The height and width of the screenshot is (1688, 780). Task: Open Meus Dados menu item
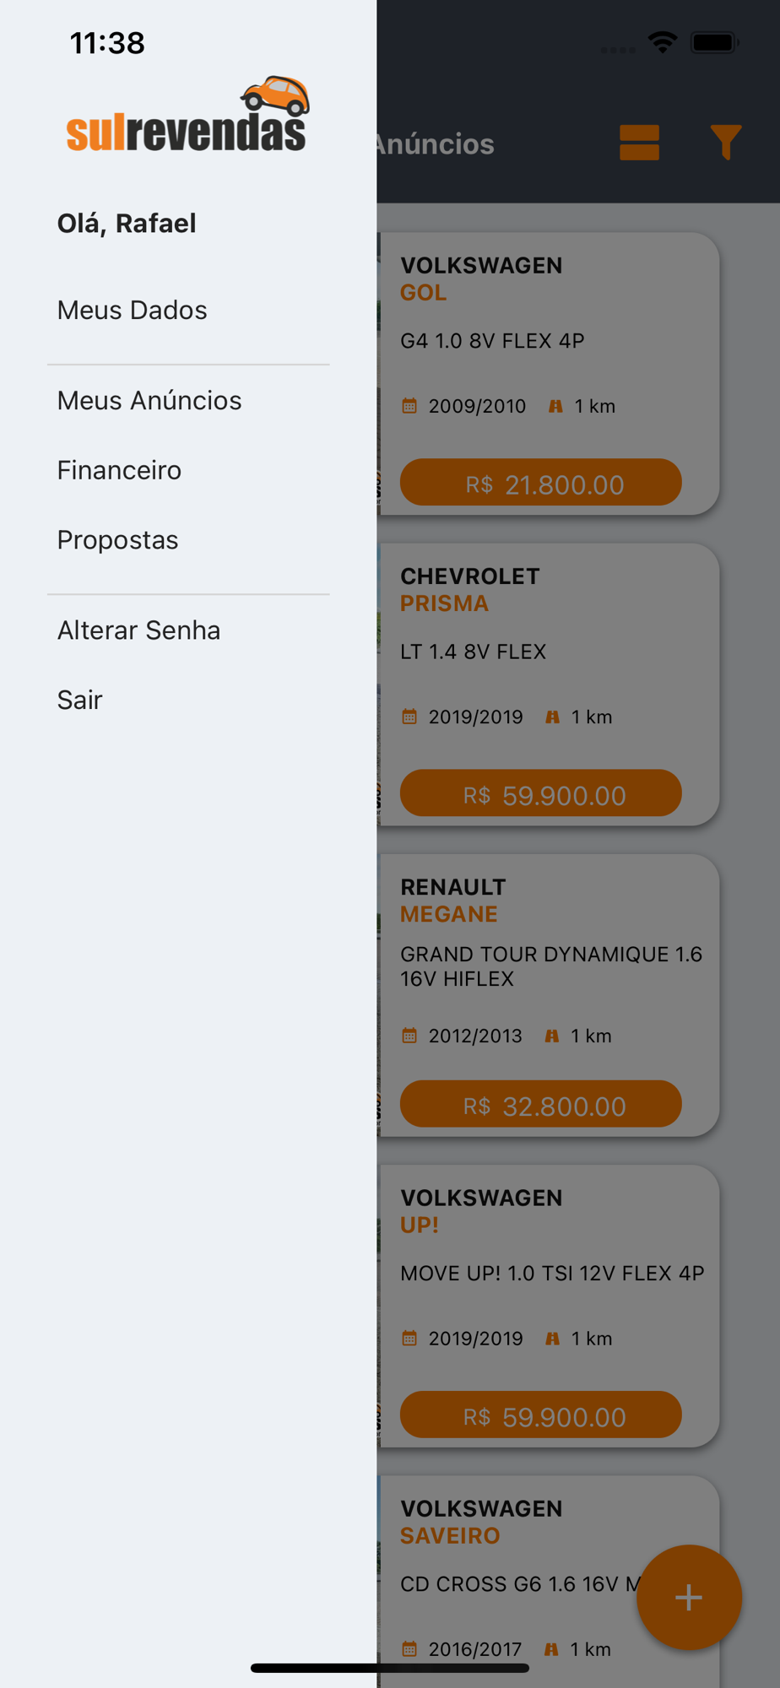(133, 310)
